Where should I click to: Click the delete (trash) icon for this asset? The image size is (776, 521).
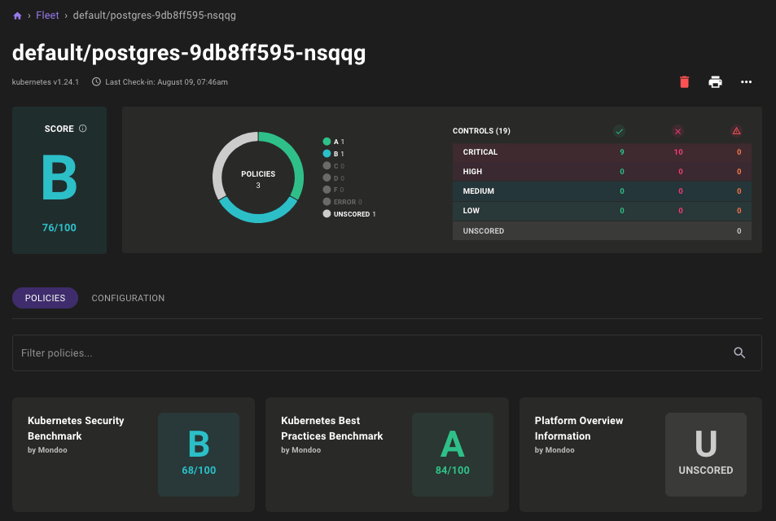(684, 82)
